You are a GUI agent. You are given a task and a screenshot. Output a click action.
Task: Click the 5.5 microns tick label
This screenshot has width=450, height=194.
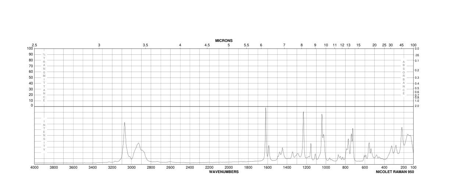(246, 45)
